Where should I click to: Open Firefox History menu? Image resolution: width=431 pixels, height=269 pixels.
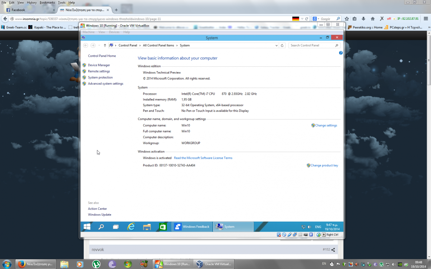[32, 3]
